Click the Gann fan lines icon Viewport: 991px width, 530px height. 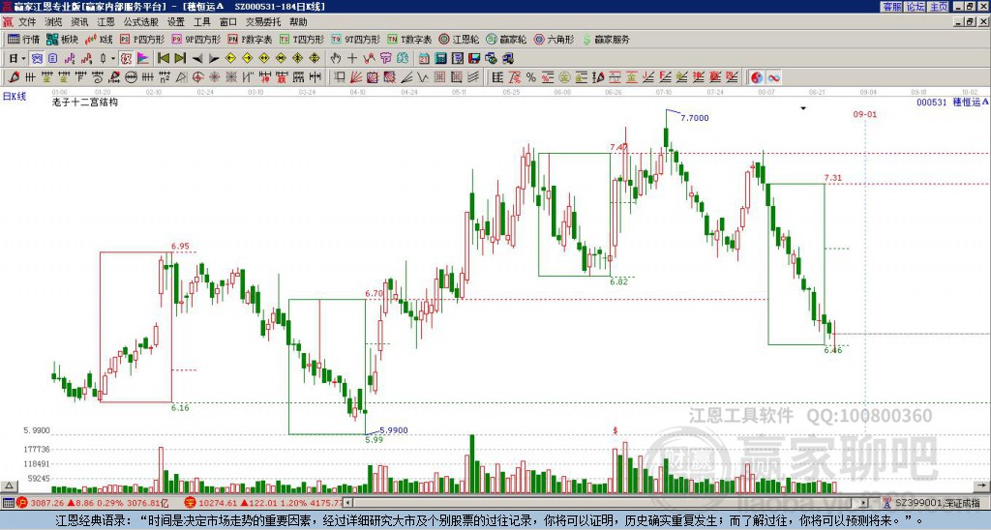(356, 77)
